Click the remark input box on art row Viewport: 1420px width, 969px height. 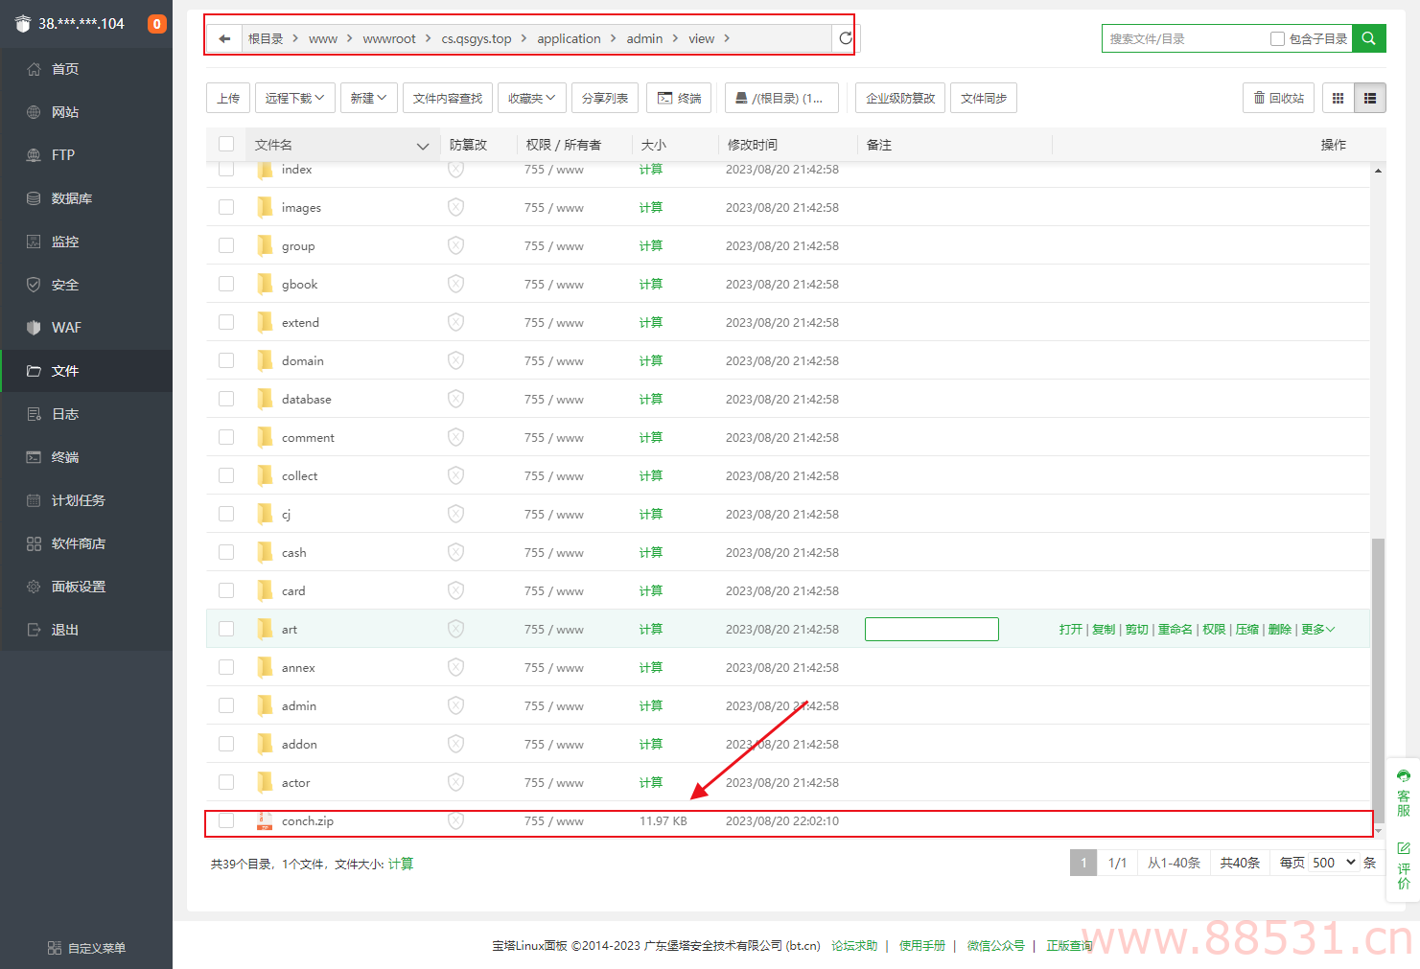(x=932, y=629)
